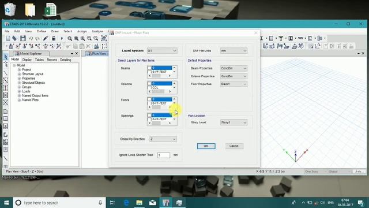Expand the Structure Layout tree node
The image size is (369, 208).
(19, 74)
